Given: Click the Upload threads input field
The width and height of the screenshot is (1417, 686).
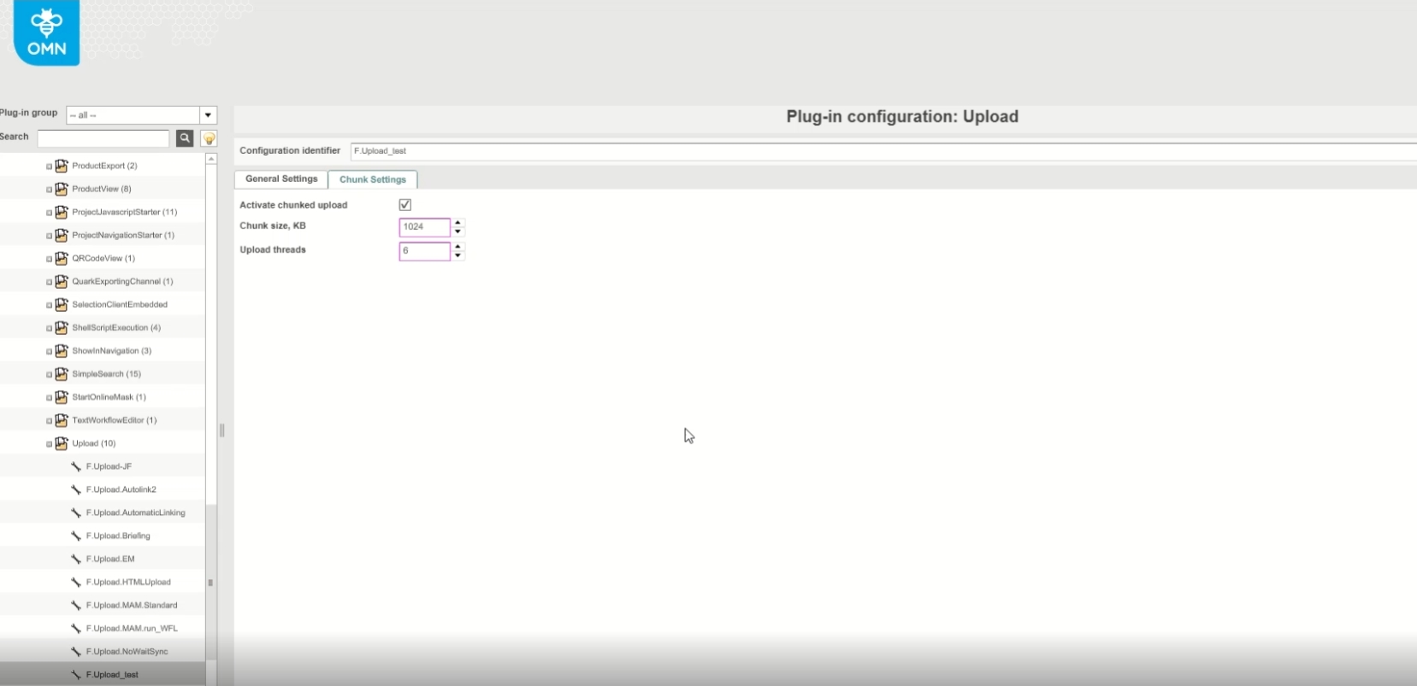Looking at the screenshot, I should (425, 251).
